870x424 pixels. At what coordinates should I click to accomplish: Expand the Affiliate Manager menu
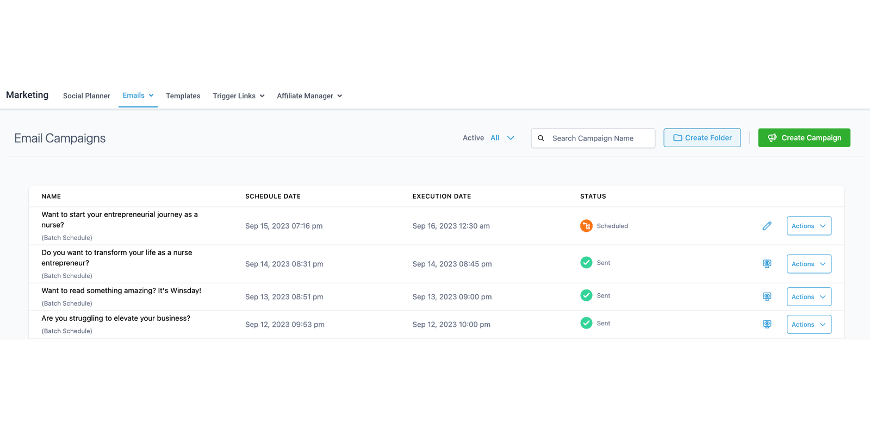309,96
